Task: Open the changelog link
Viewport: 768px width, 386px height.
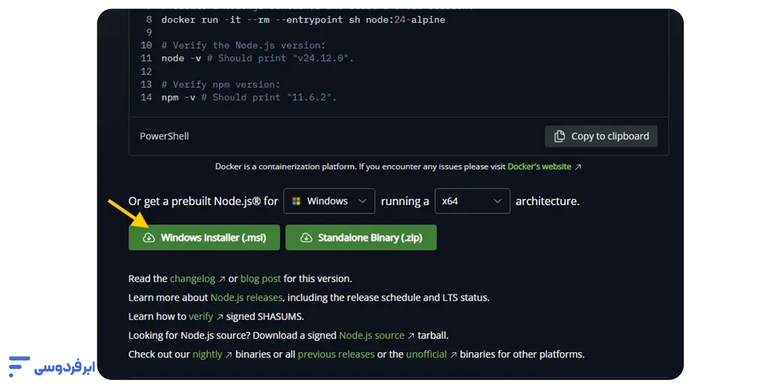Action: point(193,279)
